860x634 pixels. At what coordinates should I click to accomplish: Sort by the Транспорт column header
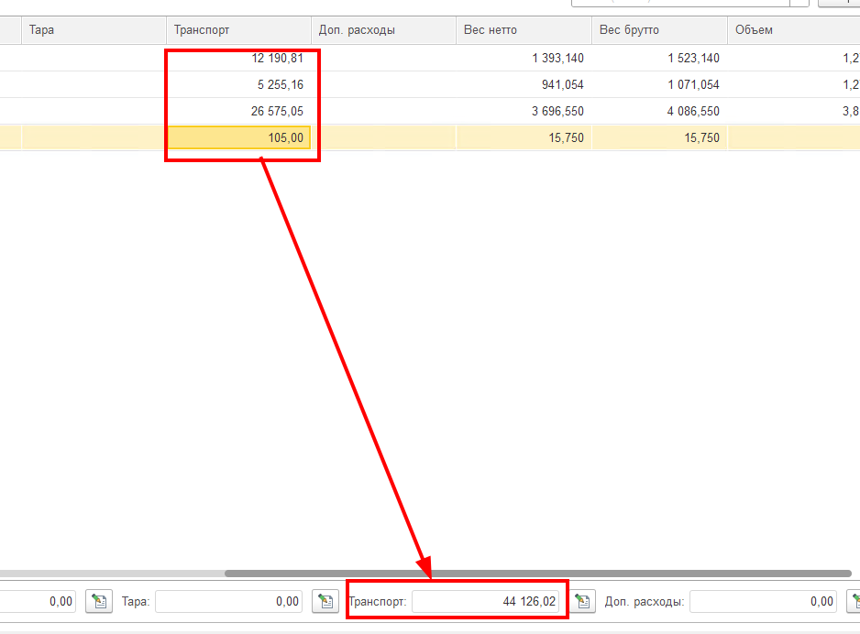pos(238,29)
